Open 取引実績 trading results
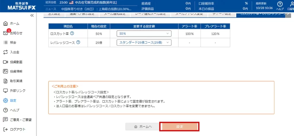 pyautogui.click(x=13, y=81)
